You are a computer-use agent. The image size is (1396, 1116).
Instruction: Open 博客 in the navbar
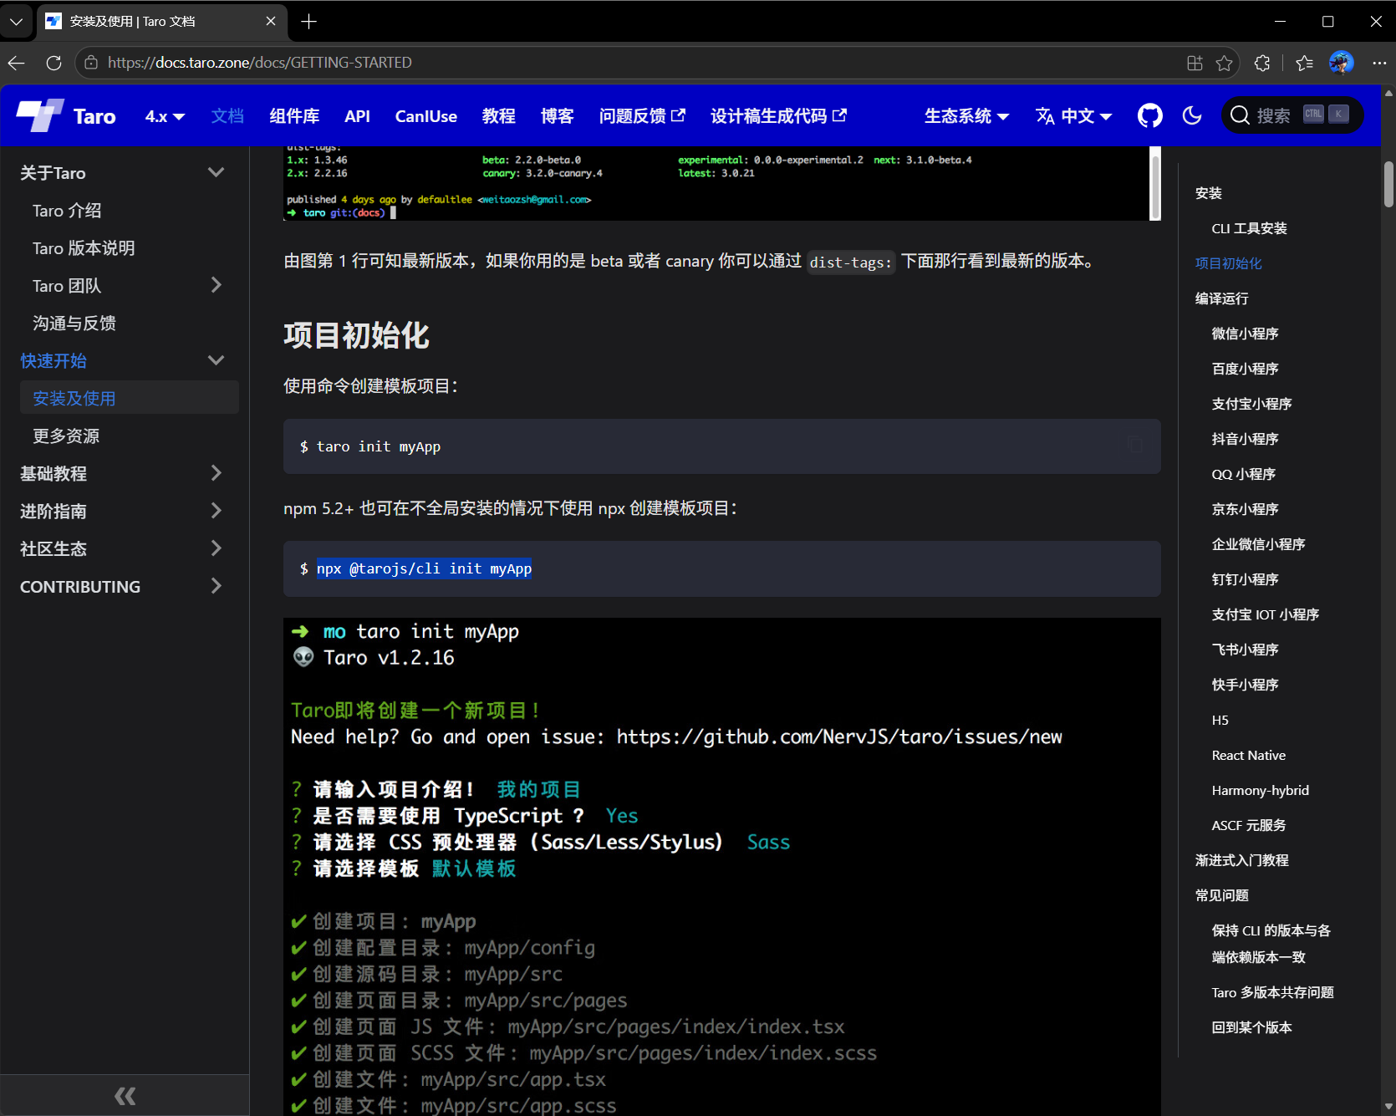557,116
